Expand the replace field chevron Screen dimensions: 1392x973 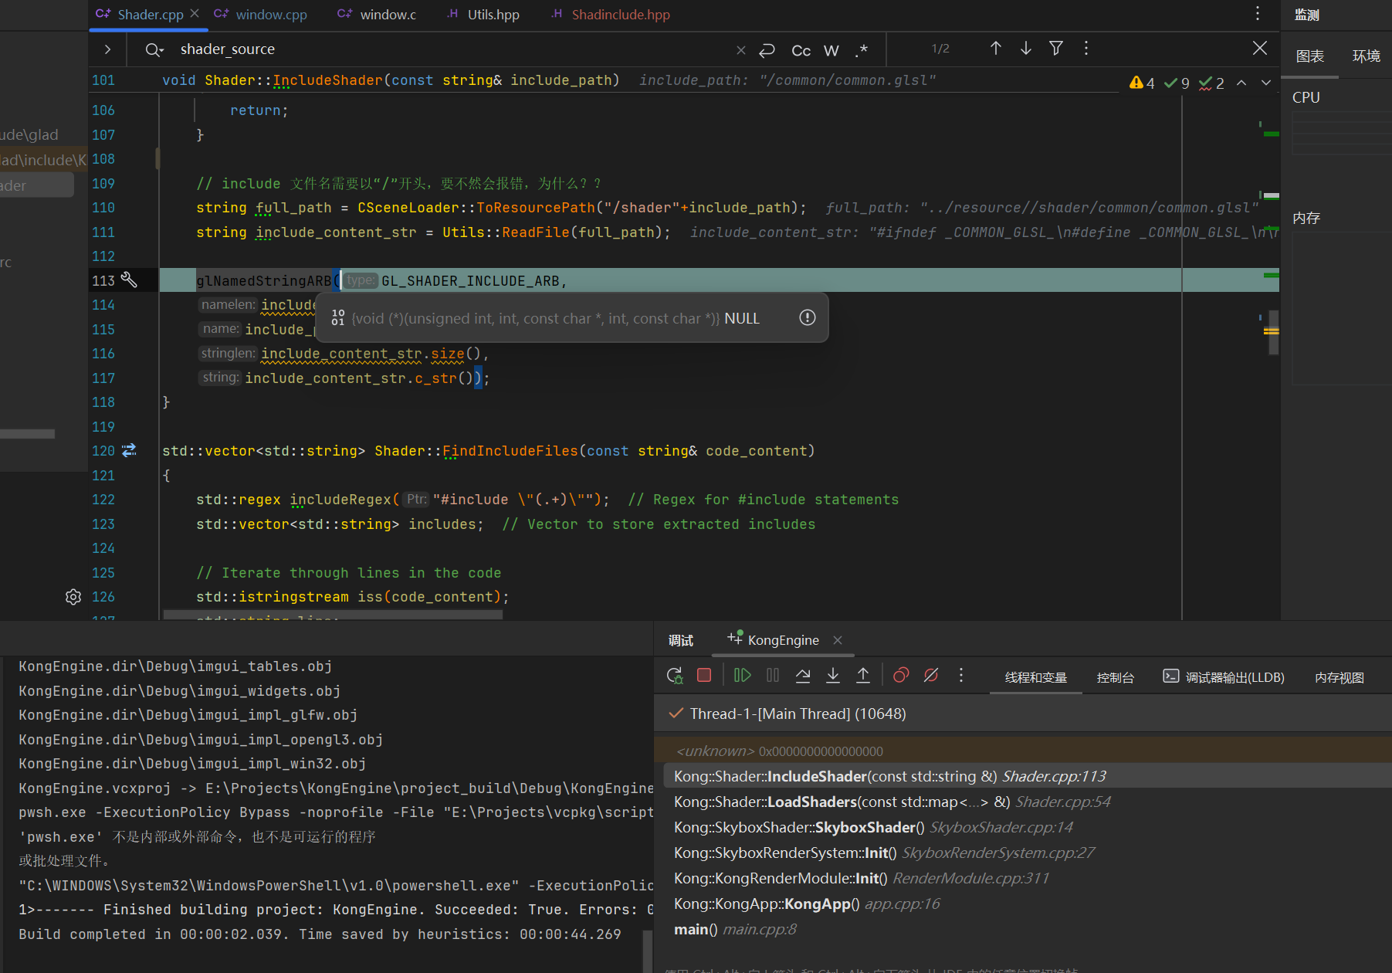tap(107, 49)
